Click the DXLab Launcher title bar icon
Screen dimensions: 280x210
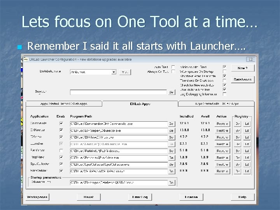coord(26,59)
